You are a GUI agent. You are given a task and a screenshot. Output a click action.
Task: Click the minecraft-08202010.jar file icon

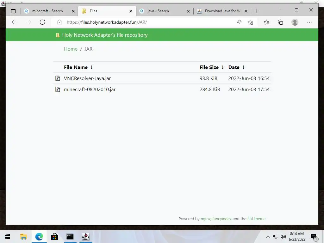[x=58, y=89]
